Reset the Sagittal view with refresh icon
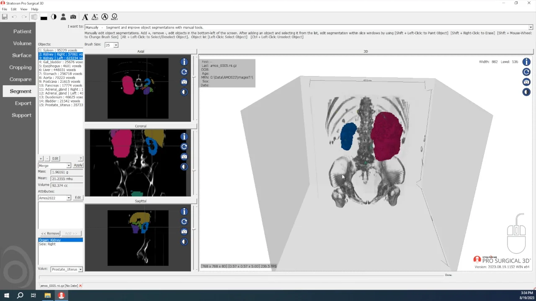 pos(184,222)
